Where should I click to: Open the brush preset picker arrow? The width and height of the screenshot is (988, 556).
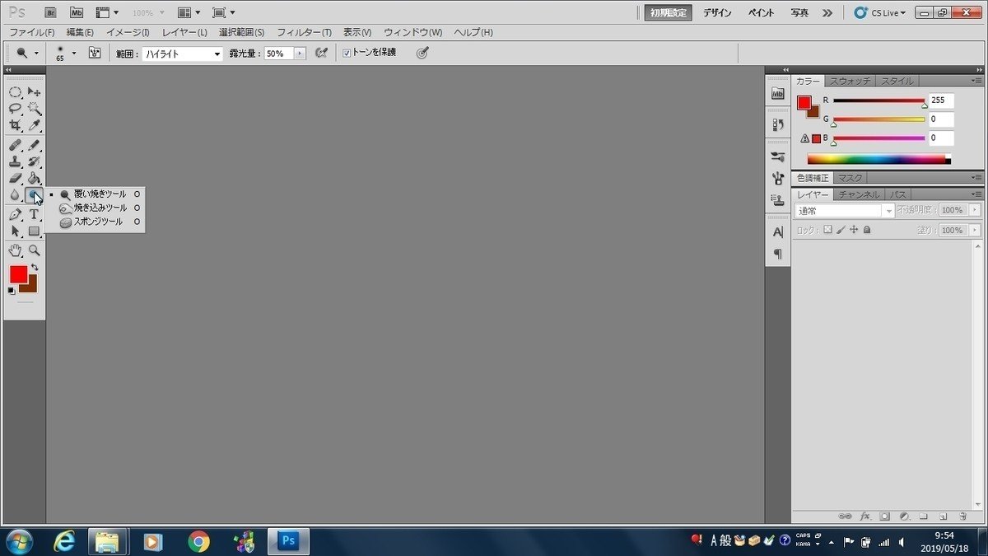point(74,53)
